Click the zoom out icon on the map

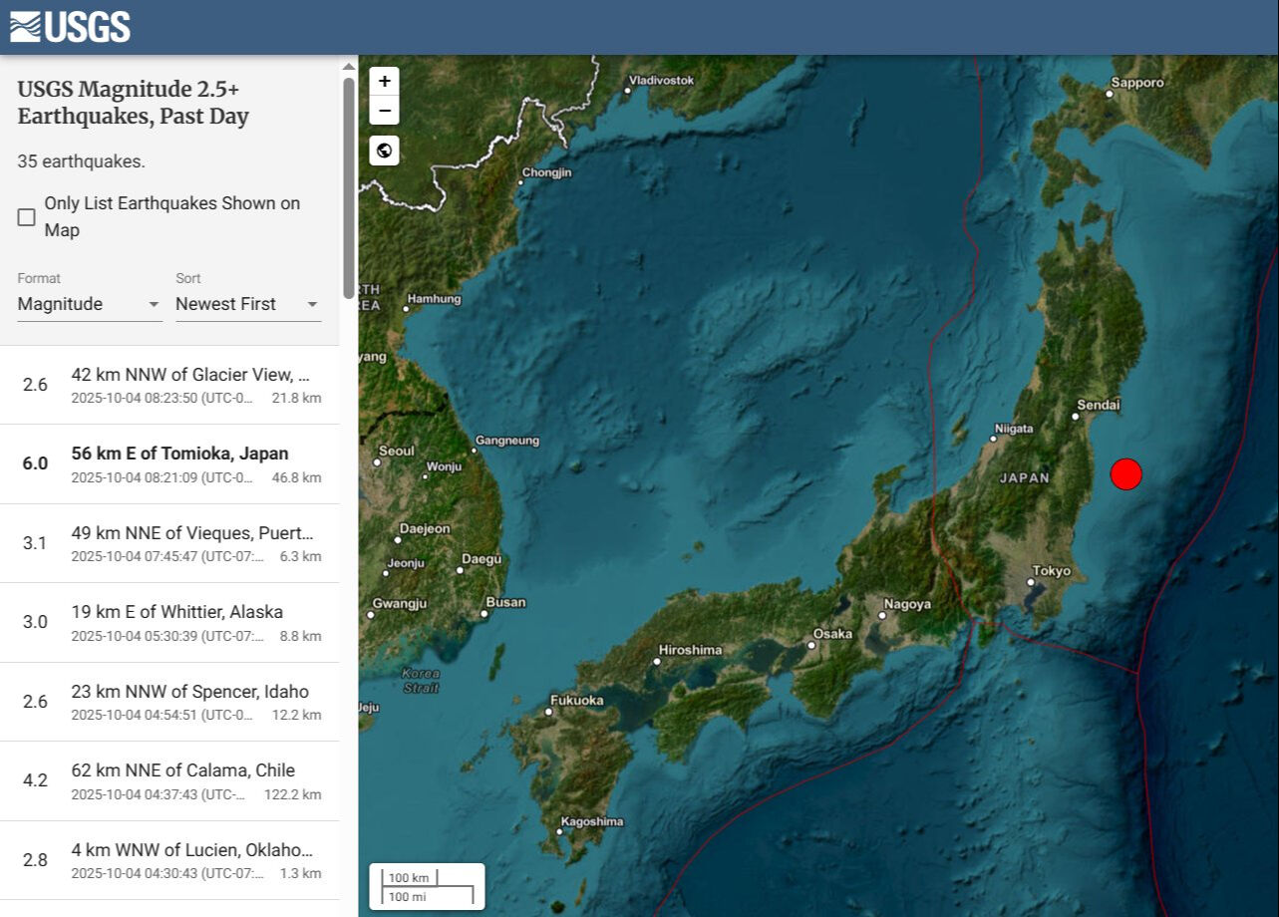click(x=383, y=110)
